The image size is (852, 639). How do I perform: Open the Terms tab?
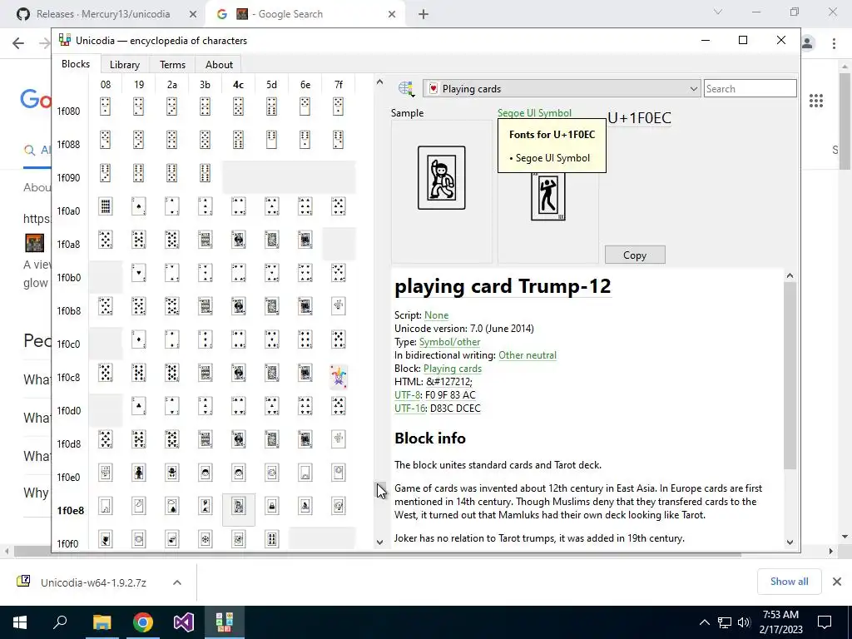pyautogui.click(x=173, y=65)
